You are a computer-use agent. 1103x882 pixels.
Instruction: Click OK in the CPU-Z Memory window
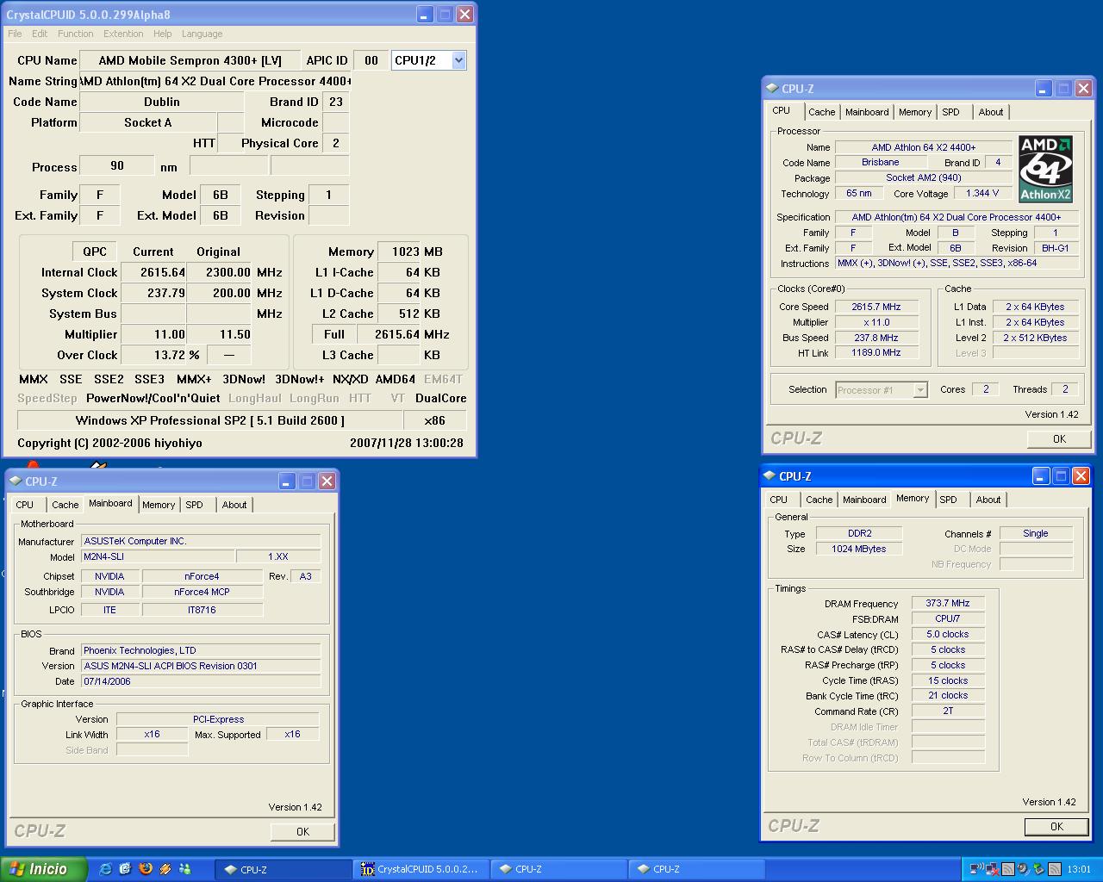coord(1056,826)
